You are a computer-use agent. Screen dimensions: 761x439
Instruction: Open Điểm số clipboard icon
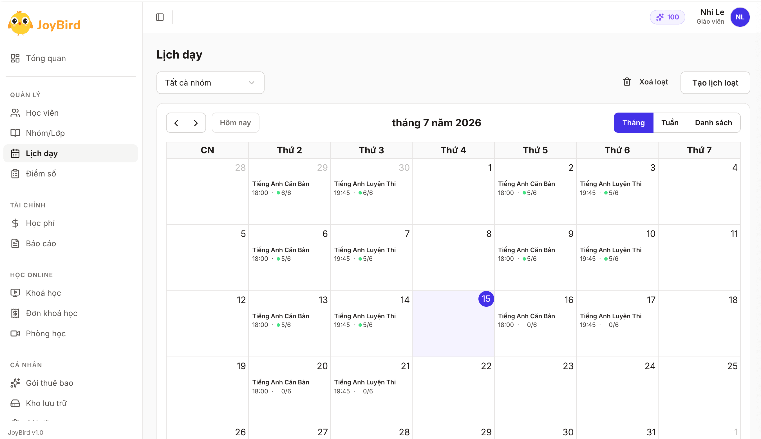(15, 174)
